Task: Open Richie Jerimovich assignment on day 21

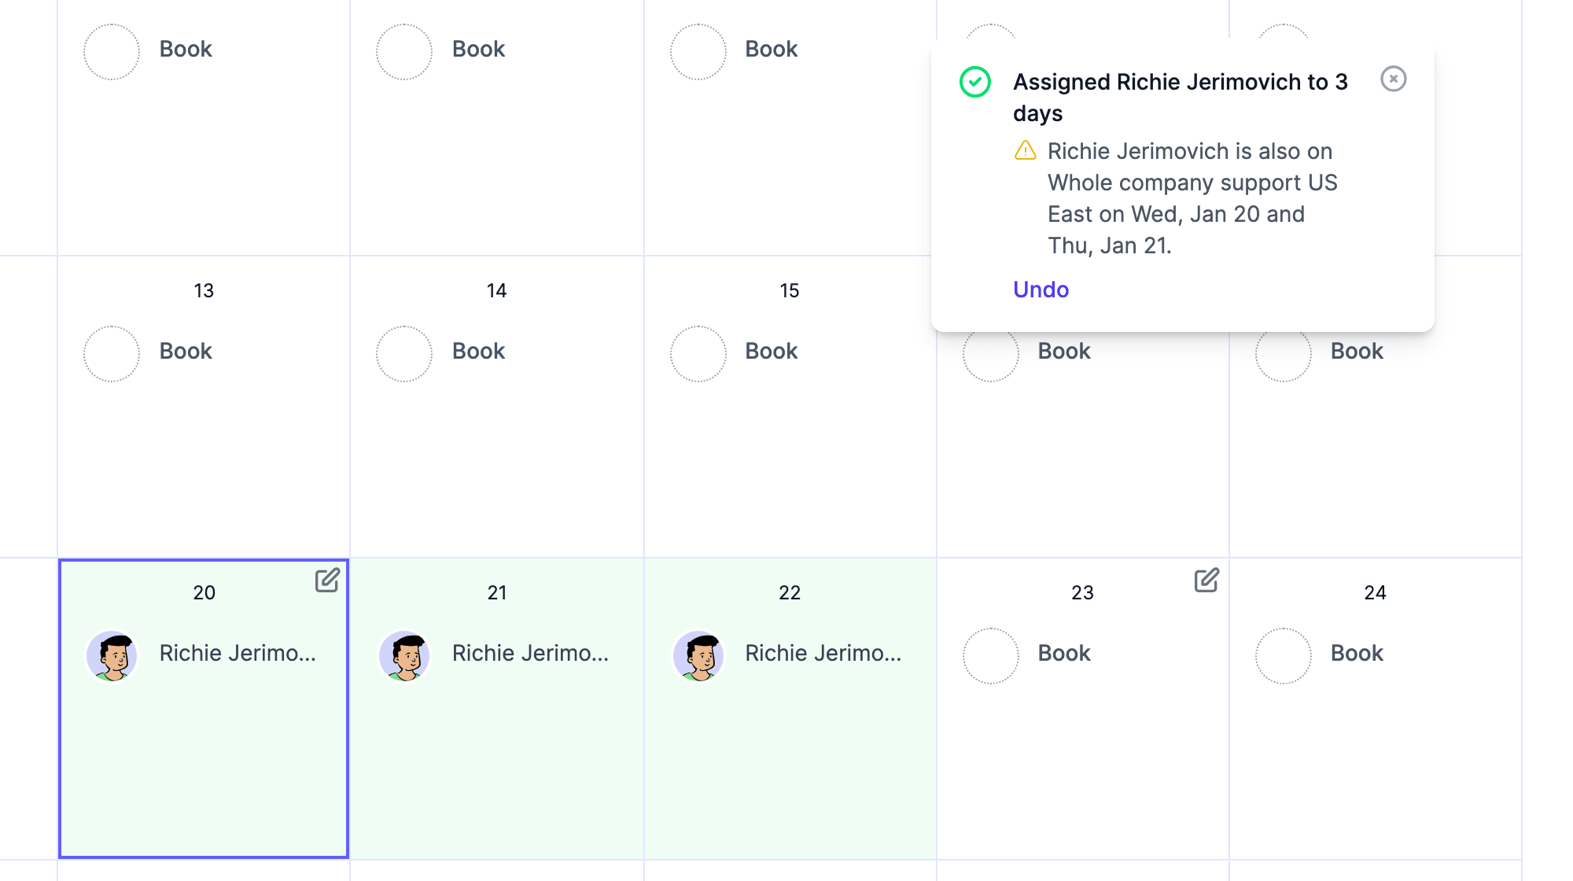Action: (x=530, y=653)
